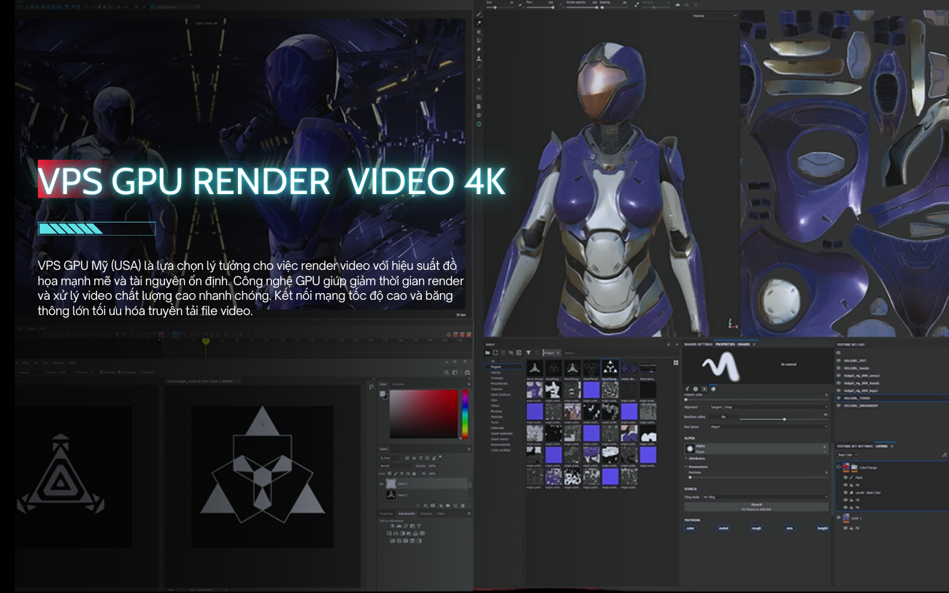Toggle visibility of SOLGIRL_TORSO texture set
The image size is (949, 593).
tap(838, 398)
